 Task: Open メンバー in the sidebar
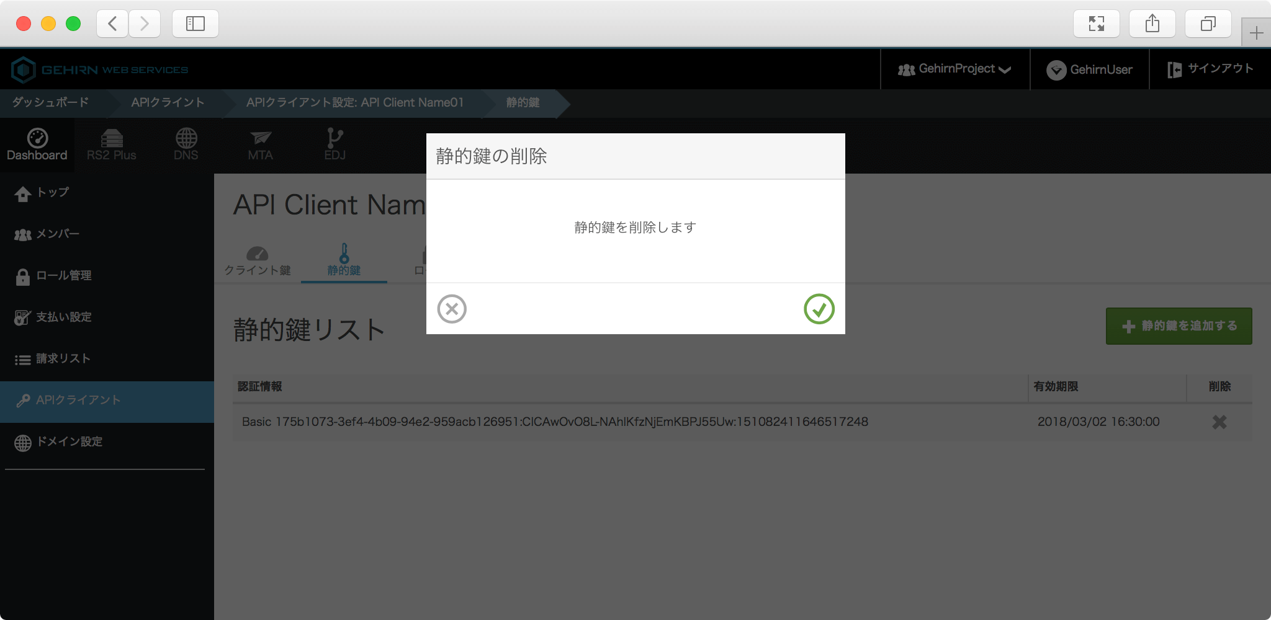pos(57,234)
